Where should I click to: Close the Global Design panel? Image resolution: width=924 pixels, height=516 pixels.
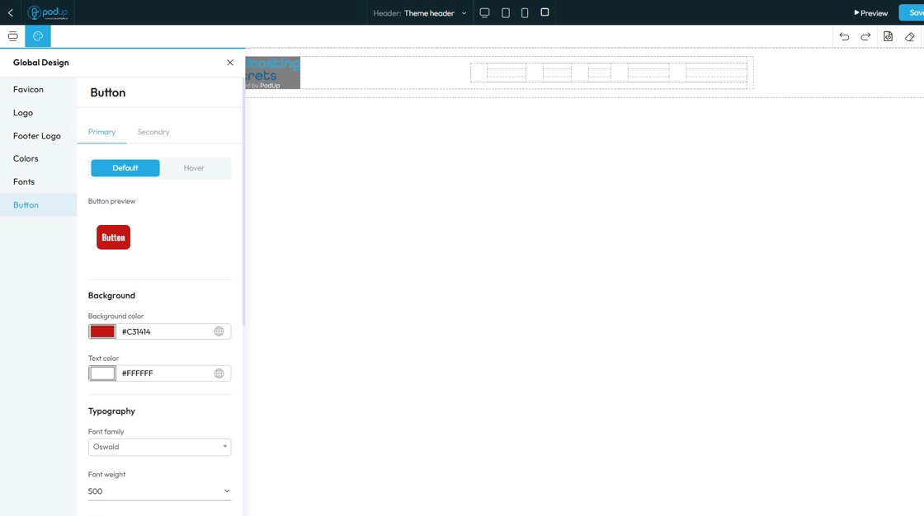[230, 63]
